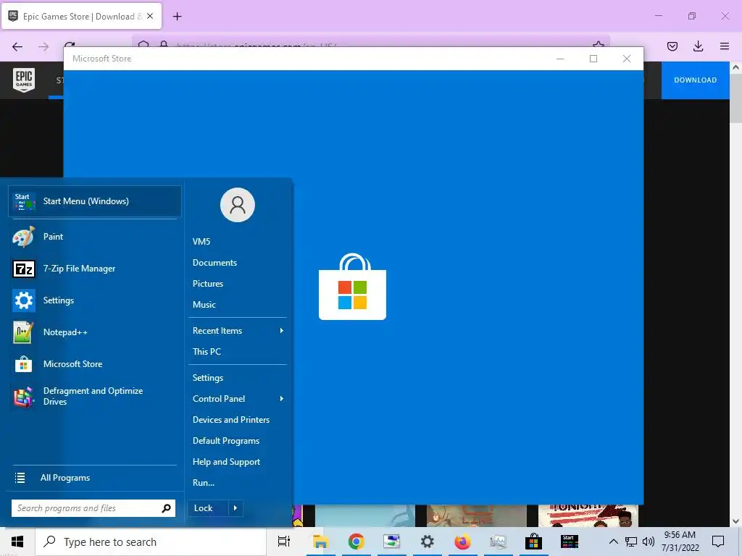
Task: Minimize the Microsoft Store window
Action: (560, 59)
